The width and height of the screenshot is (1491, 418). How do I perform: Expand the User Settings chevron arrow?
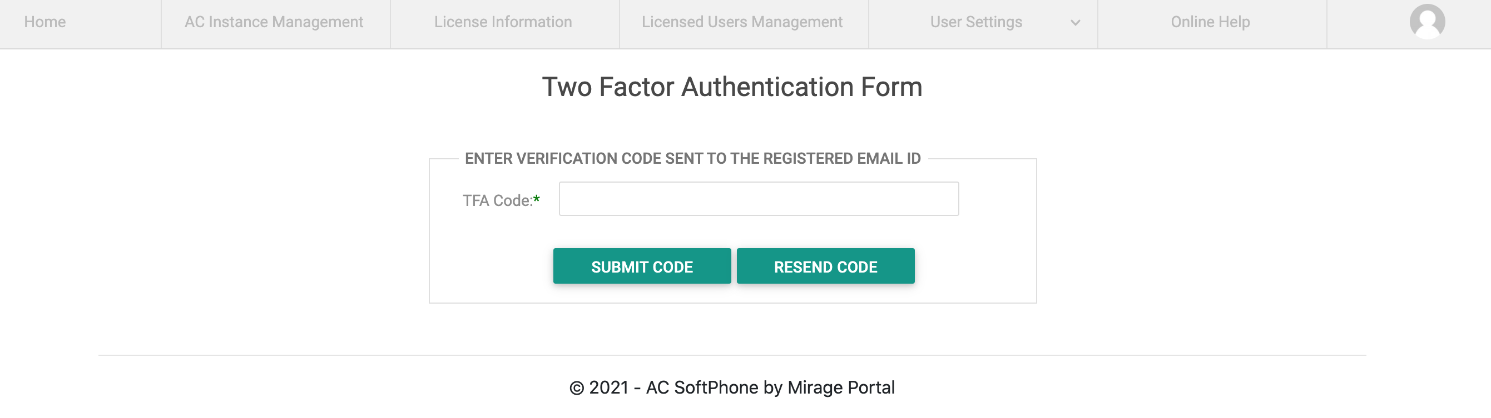tap(1075, 23)
